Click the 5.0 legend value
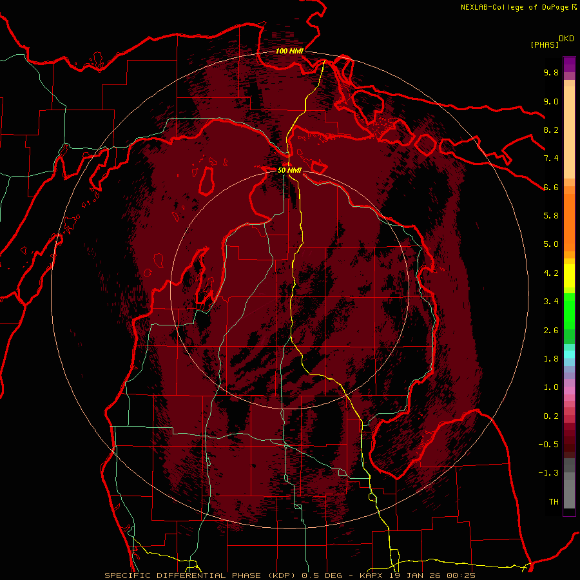The width and height of the screenshot is (580, 580). [551, 244]
